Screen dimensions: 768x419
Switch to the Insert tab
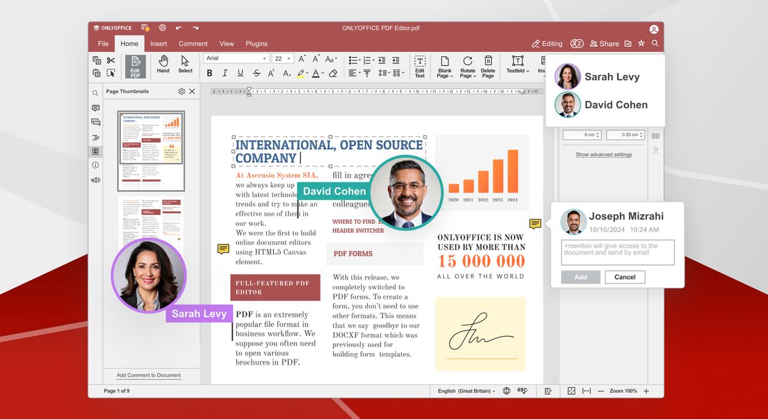159,43
